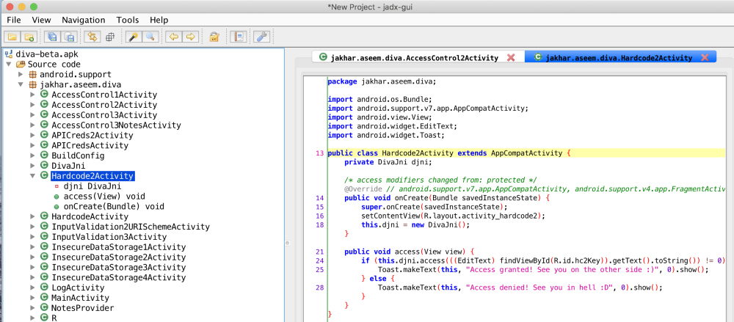Click the BuildConfig class icon
734x322 pixels.
[45, 155]
